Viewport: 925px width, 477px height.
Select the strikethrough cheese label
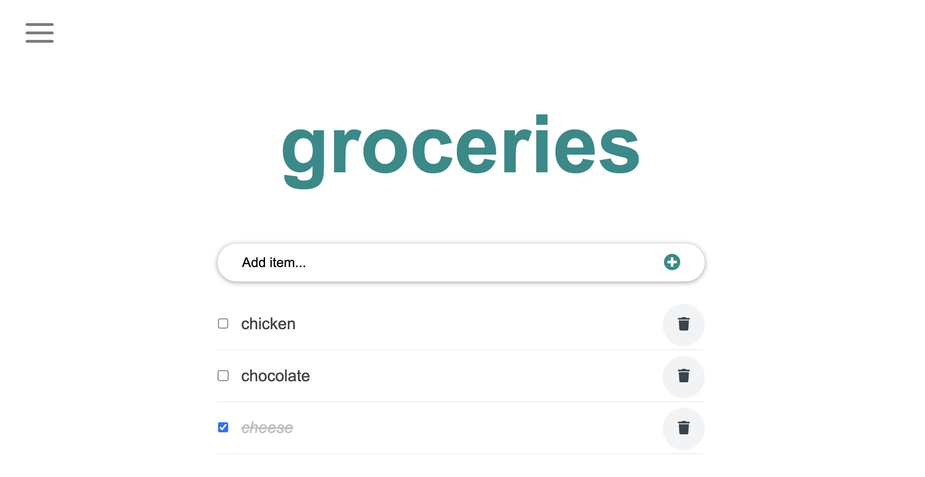pos(267,427)
